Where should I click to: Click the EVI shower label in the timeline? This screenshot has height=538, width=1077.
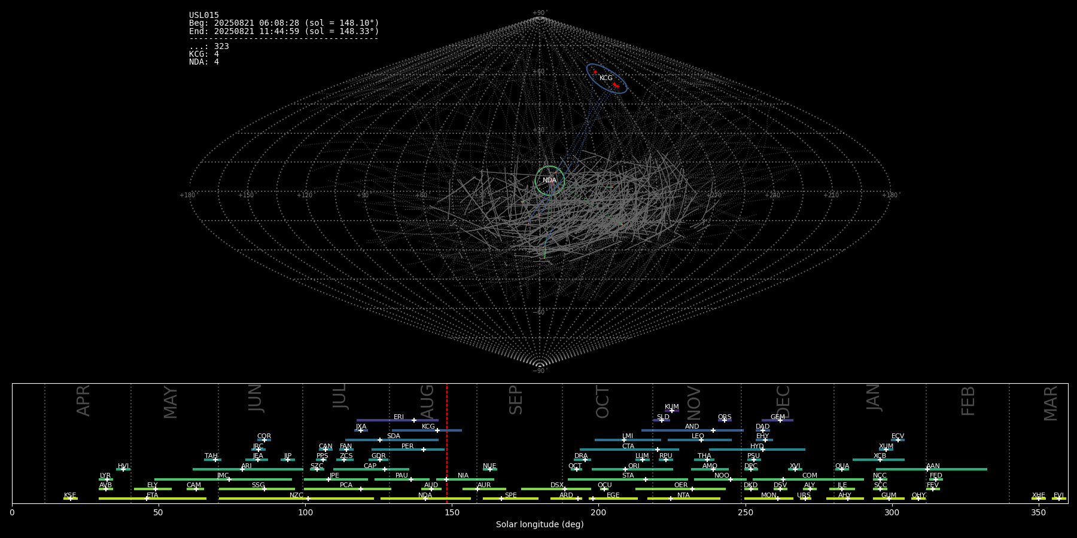(1058, 496)
